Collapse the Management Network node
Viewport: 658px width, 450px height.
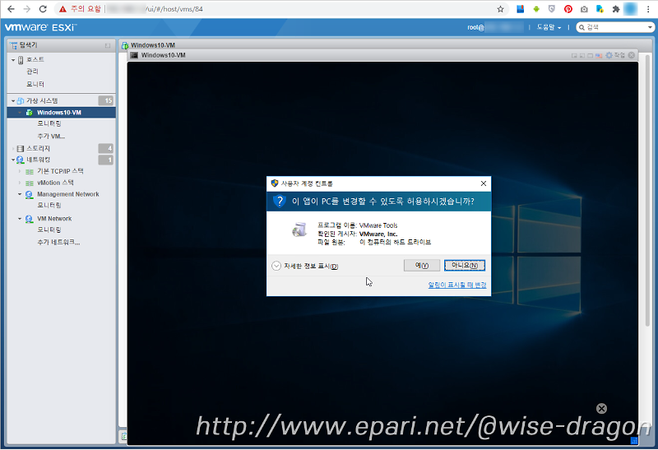(20, 194)
